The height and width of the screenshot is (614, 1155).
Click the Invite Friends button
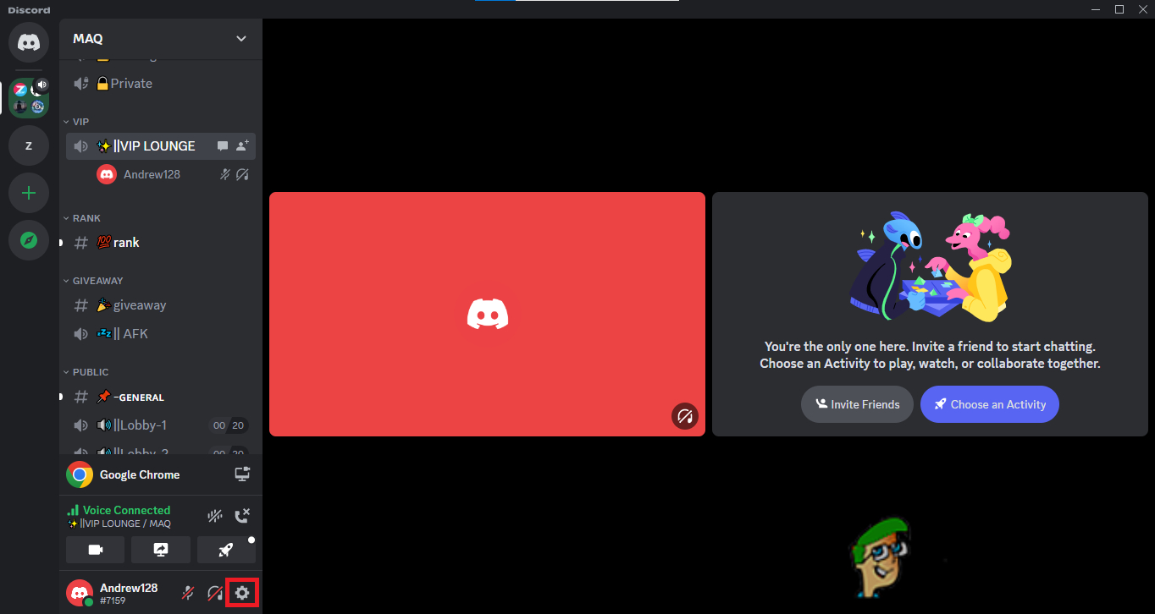[857, 404]
